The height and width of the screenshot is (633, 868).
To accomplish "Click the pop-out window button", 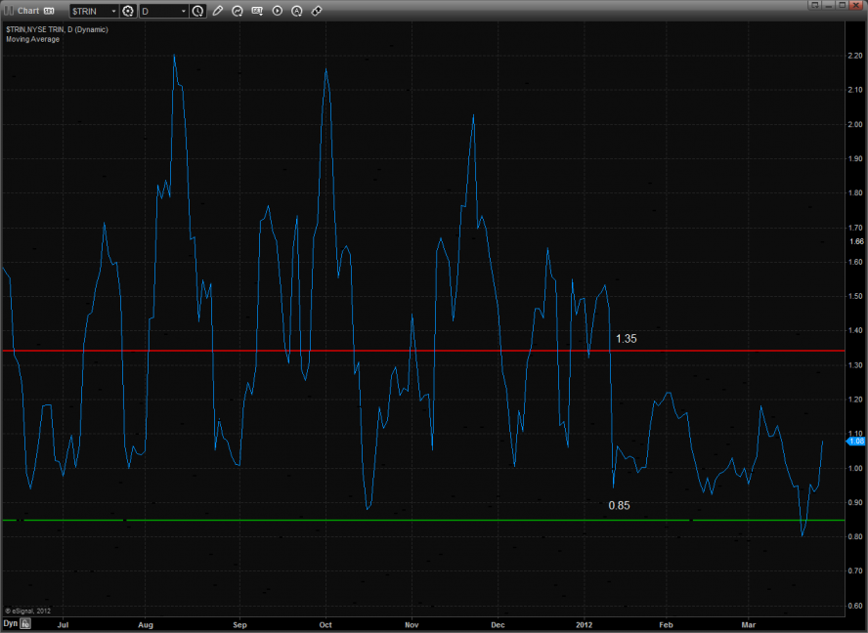I will point(813,5).
